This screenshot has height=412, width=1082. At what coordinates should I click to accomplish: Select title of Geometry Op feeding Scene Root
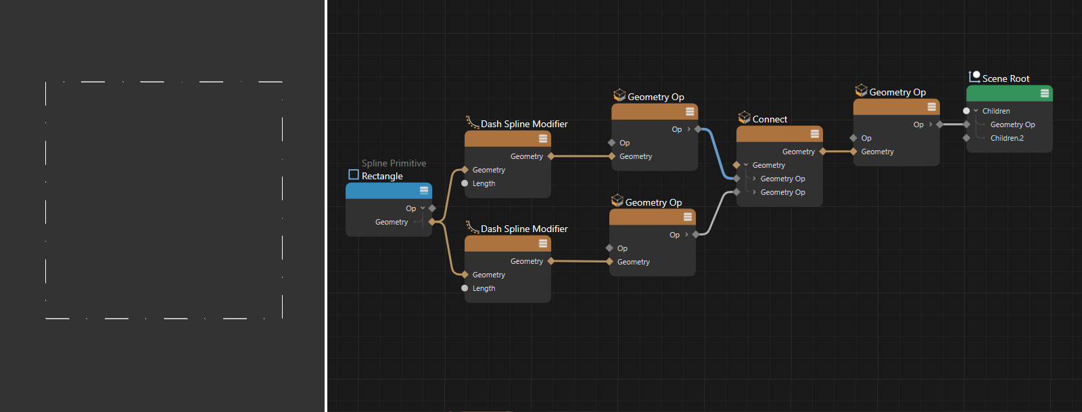[x=897, y=92]
